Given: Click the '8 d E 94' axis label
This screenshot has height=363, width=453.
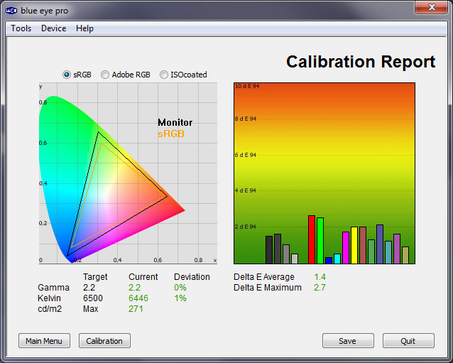Looking at the screenshot, I should point(246,119).
